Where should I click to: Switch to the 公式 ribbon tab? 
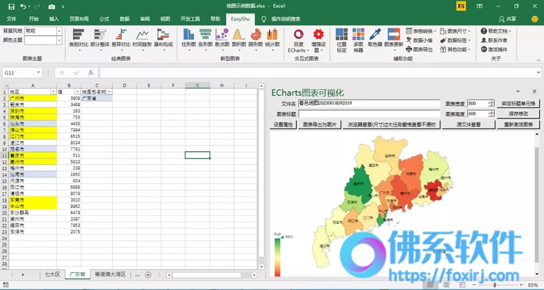(104, 18)
